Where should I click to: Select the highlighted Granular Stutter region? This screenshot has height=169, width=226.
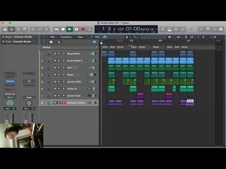coord(190,102)
